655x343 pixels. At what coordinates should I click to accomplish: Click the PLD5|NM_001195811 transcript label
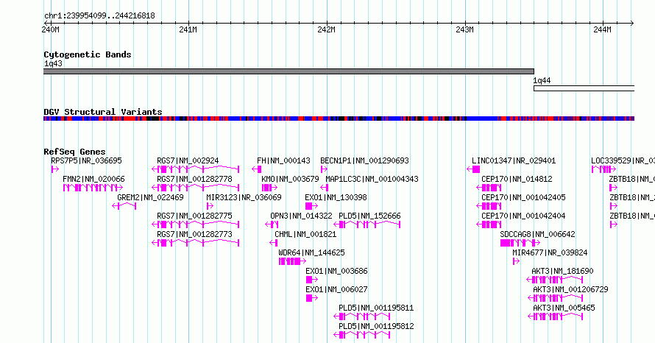[x=376, y=308]
